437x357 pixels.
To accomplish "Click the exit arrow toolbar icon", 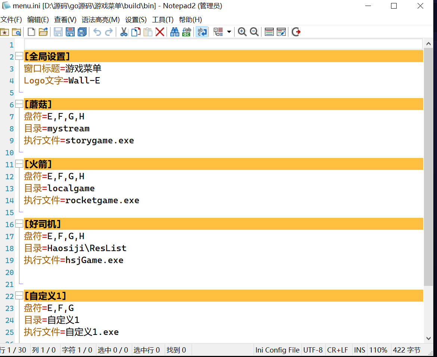I will pyautogui.click(x=296, y=32).
